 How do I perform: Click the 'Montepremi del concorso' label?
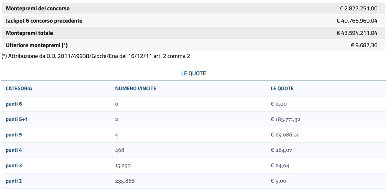click(38, 8)
